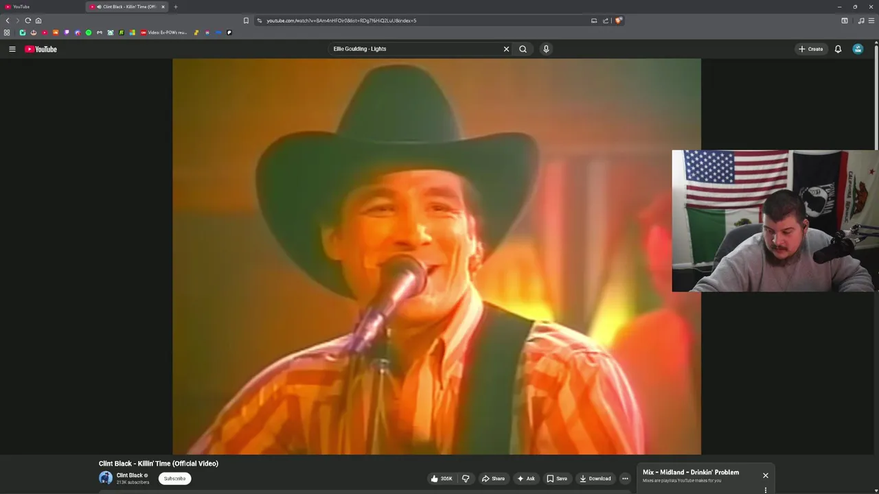Viewport: 879px width, 494px height.
Task: Open the Microsoft four-color bookmark icon
Action: (133, 32)
